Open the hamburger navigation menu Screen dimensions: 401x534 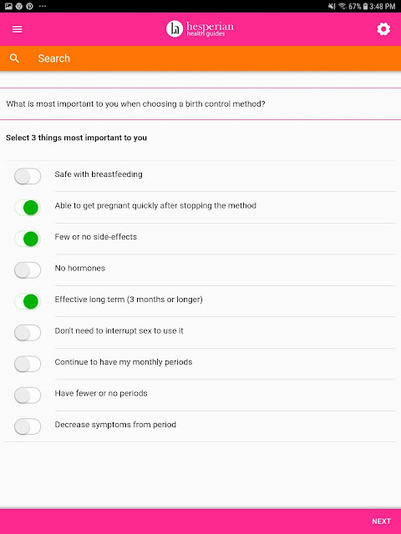click(17, 29)
